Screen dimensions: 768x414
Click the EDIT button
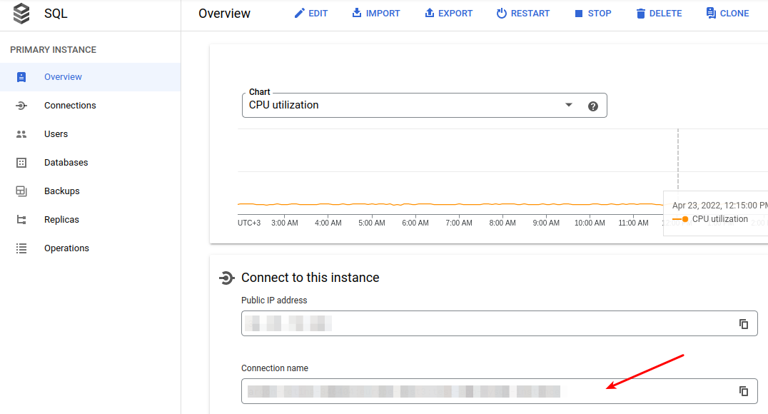pos(311,13)
